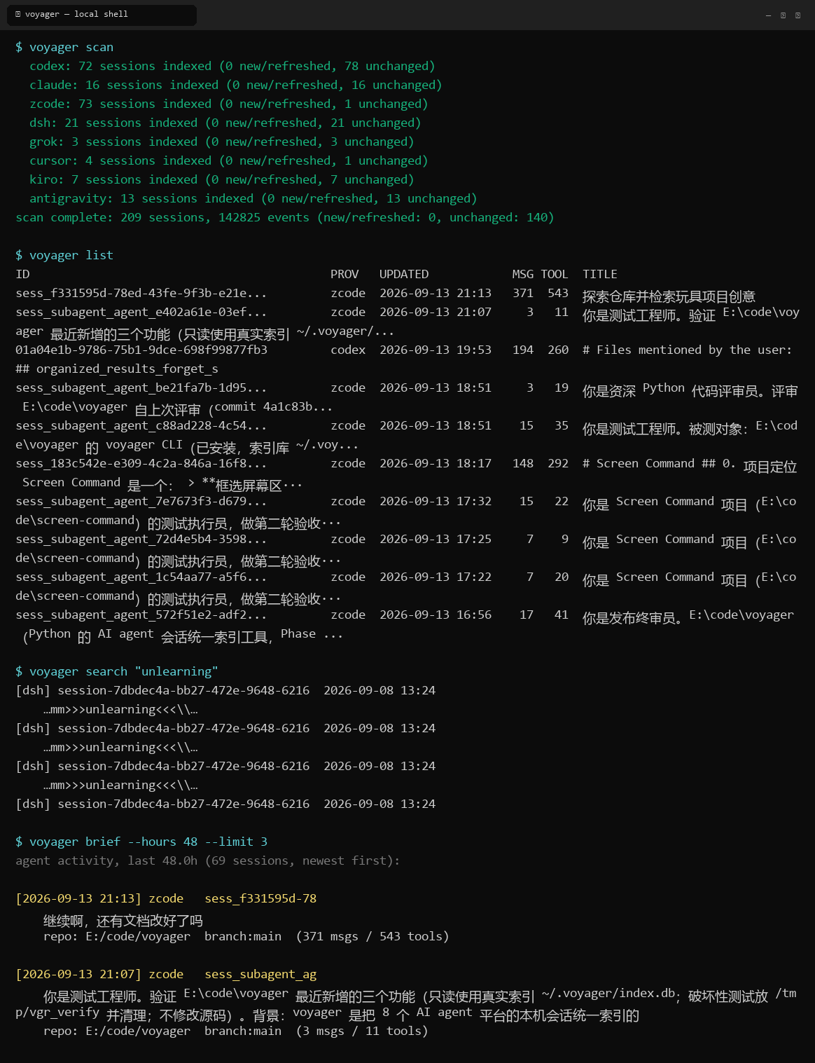The width and height of the screenshot is (815, 1063).
Task: Click the 'ID' column header
Action: [22, 274]
